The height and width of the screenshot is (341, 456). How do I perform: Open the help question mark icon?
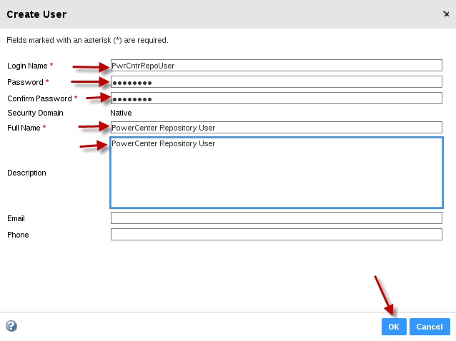[11, 326]
